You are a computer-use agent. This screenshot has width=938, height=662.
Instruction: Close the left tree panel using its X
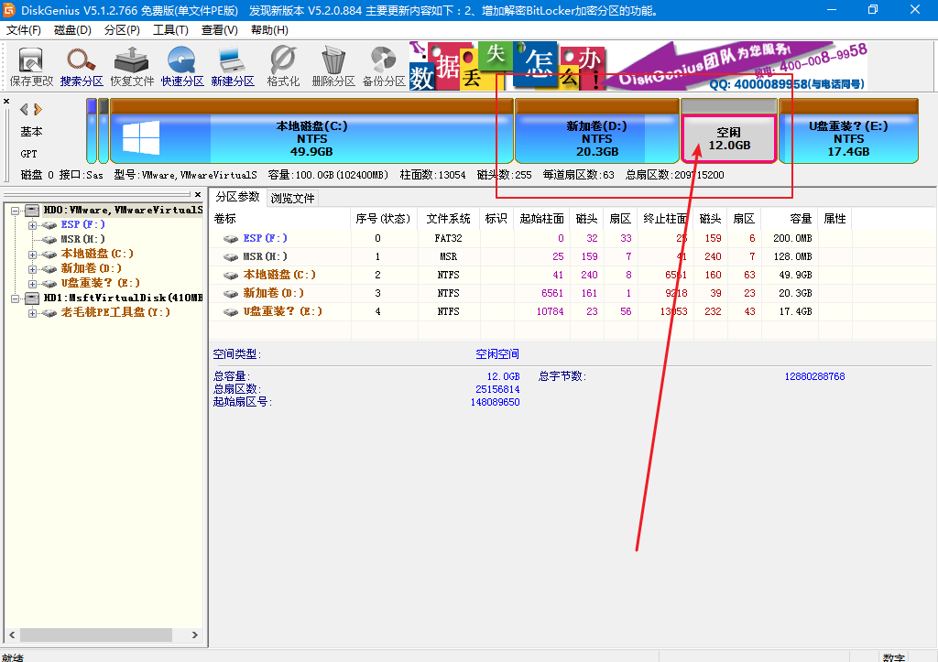[x=198, y=194]
